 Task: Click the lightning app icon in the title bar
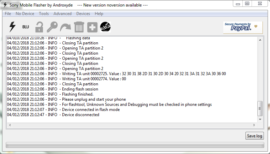tap(5, 5)
